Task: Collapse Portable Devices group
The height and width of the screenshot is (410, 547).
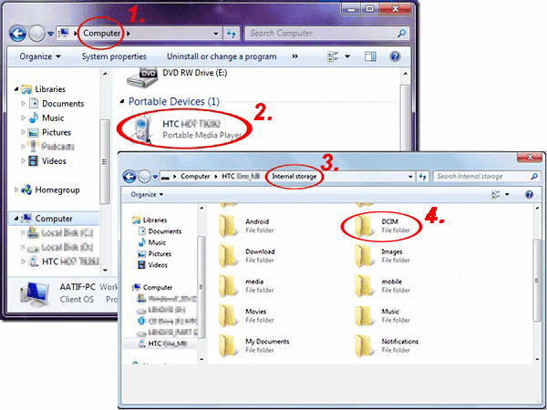Action: [x=122, y=101]
